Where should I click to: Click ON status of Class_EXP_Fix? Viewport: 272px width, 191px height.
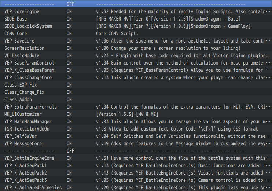(69, 85)
